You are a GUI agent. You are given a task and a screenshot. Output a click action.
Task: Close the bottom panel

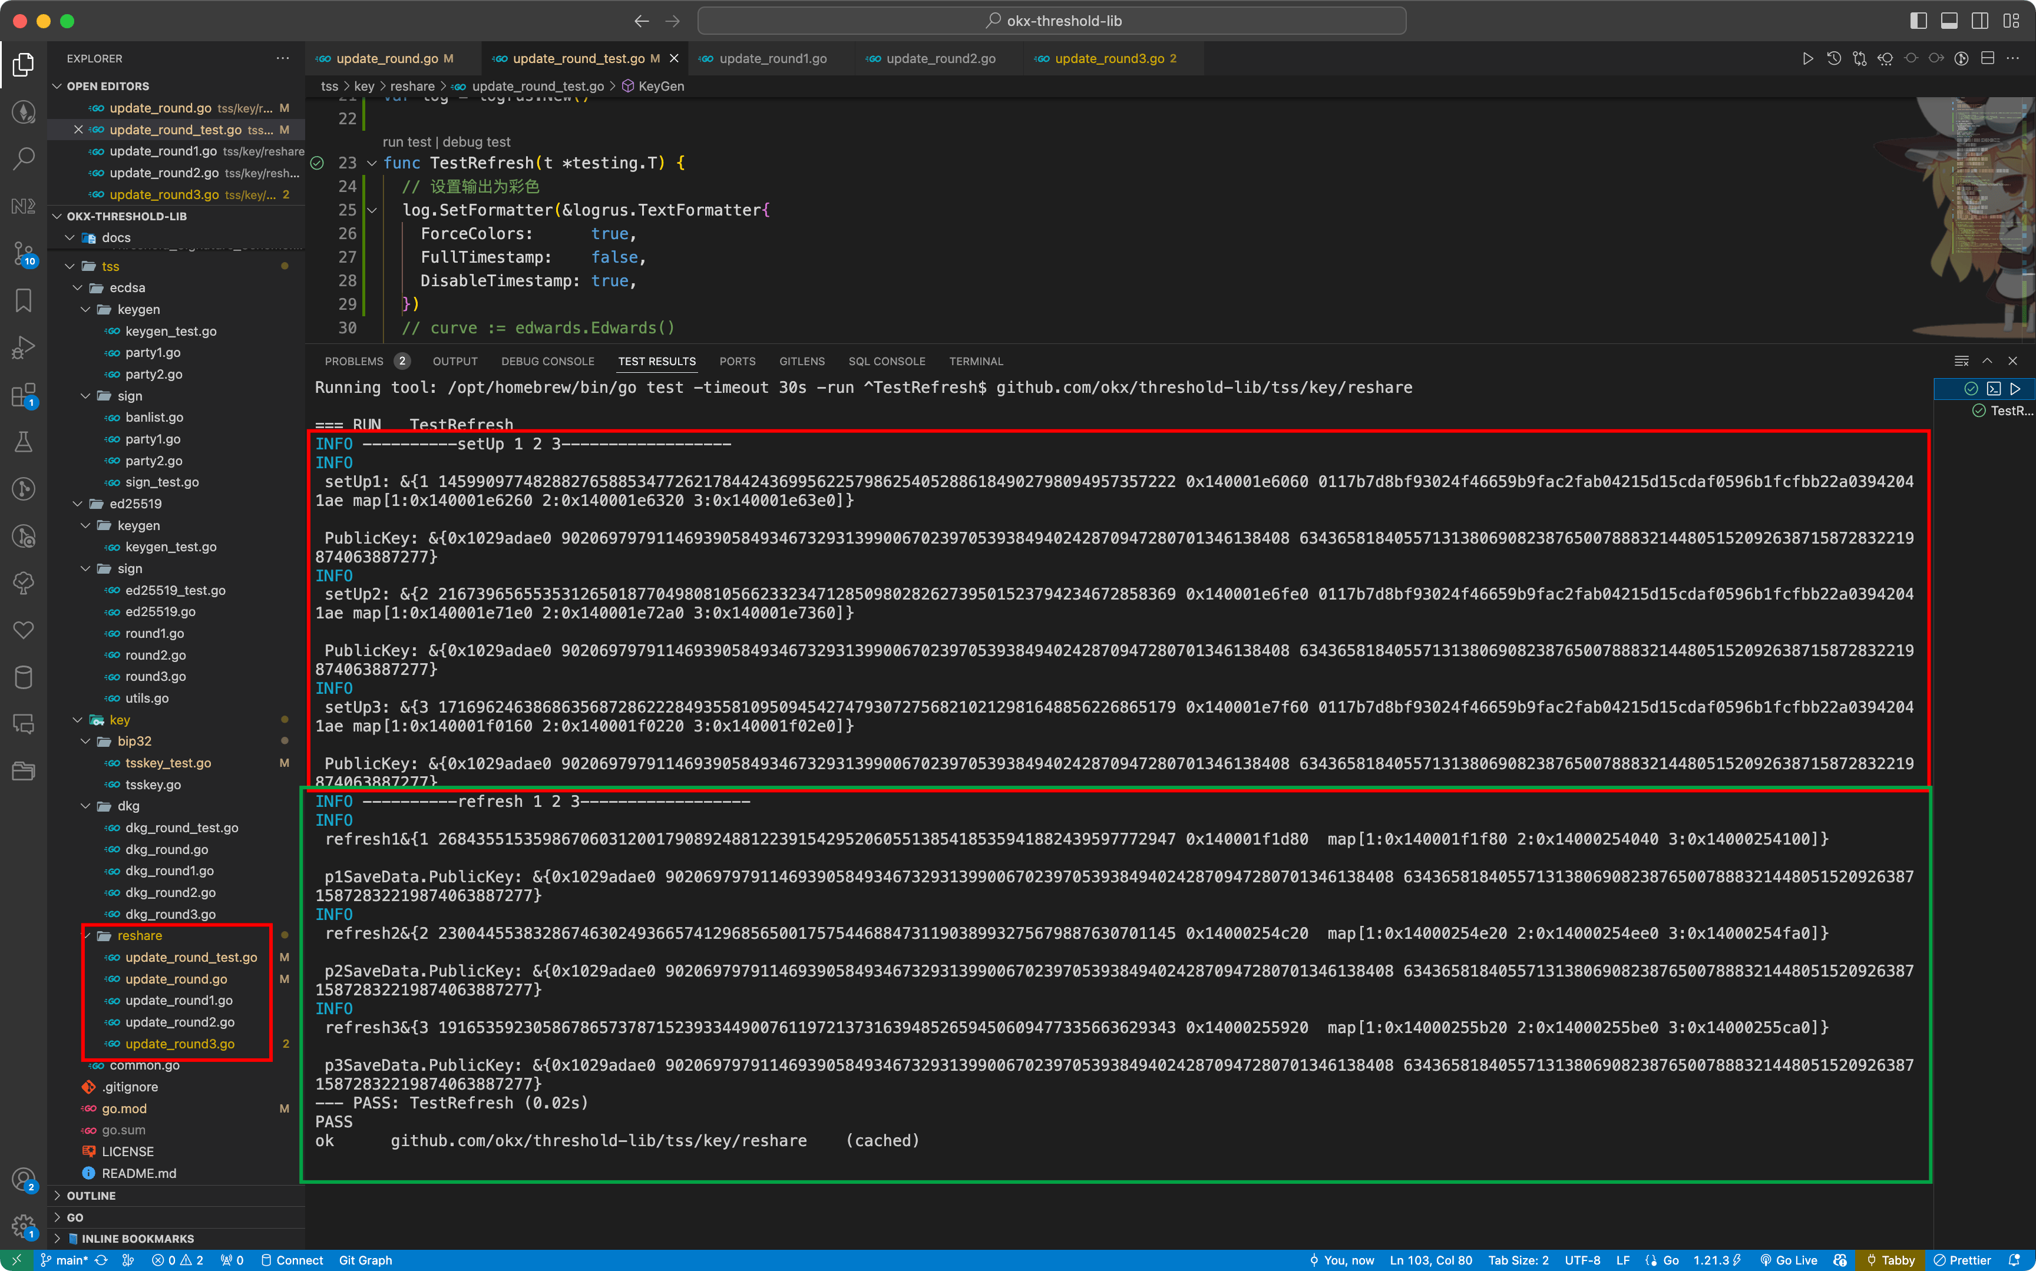2012,360
